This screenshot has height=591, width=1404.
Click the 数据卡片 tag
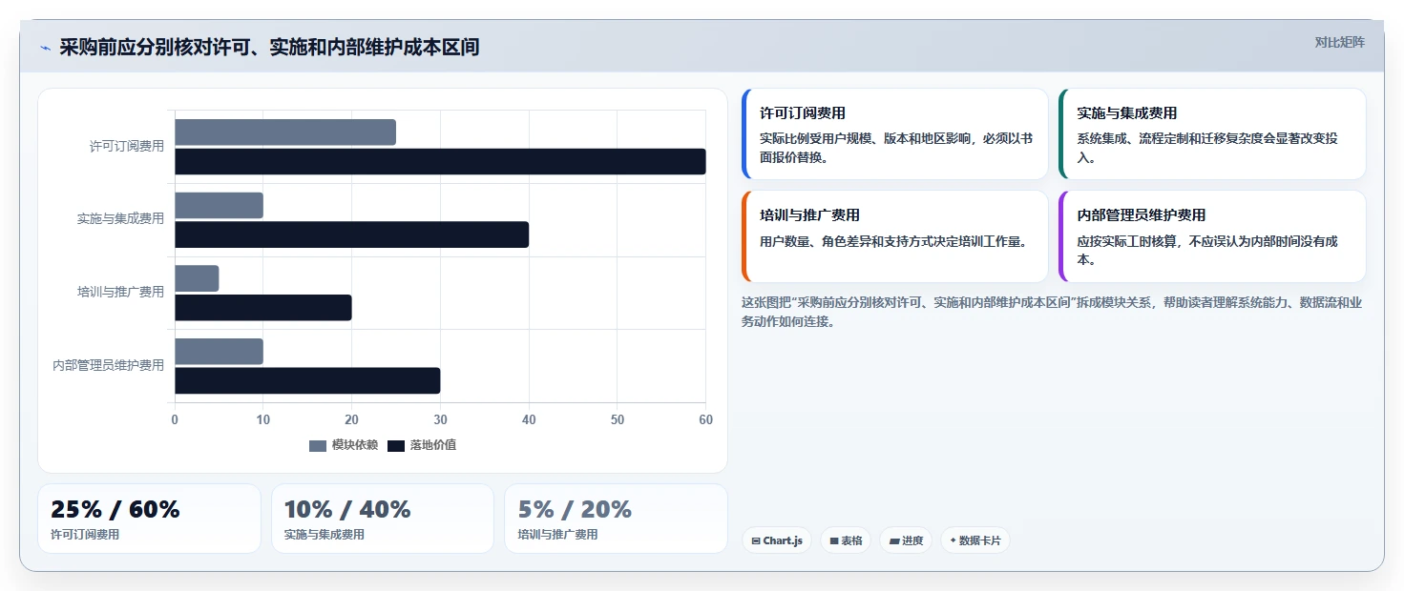coord(975,540)
